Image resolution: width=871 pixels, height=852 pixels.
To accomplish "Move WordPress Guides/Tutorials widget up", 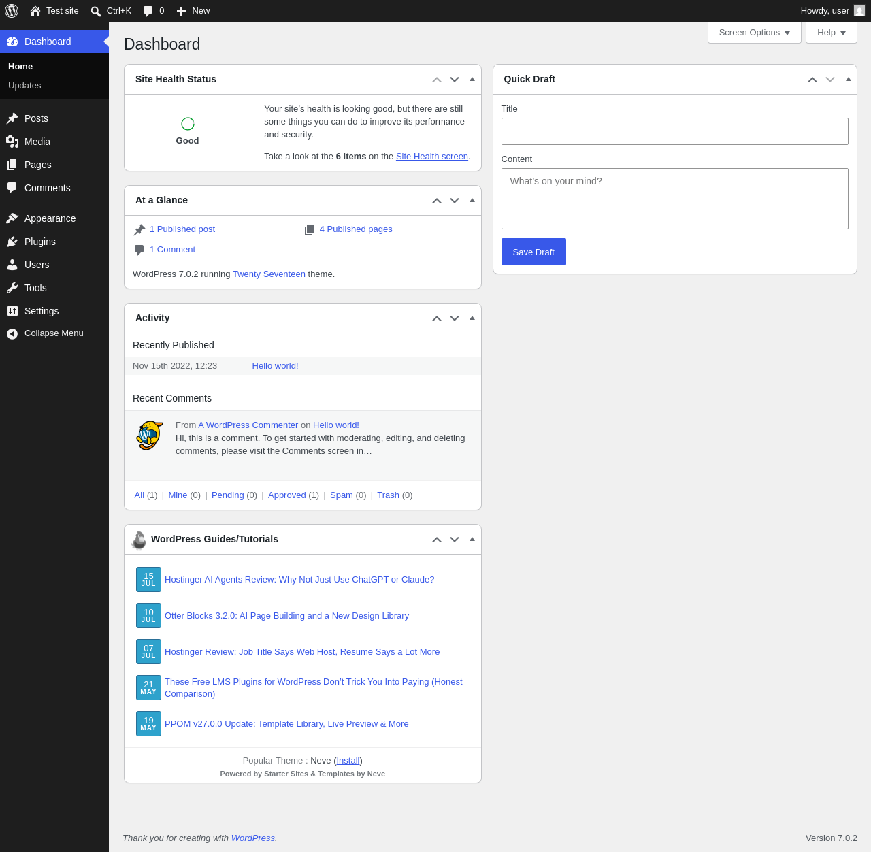I will click(437, 540).
